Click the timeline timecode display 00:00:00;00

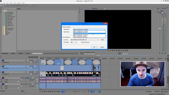(33, 57)
